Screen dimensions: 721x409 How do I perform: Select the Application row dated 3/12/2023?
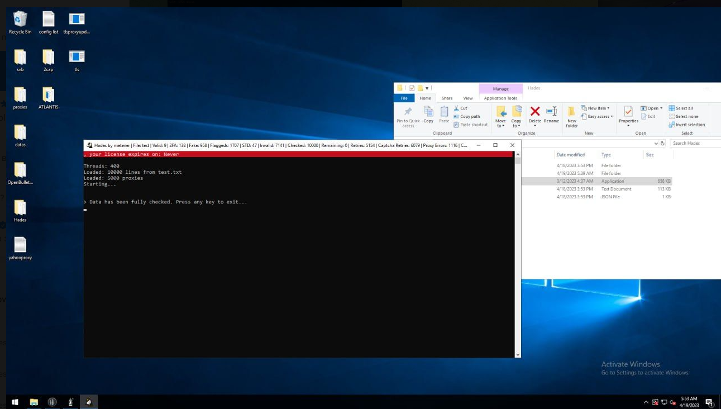[x=596, y=181]
